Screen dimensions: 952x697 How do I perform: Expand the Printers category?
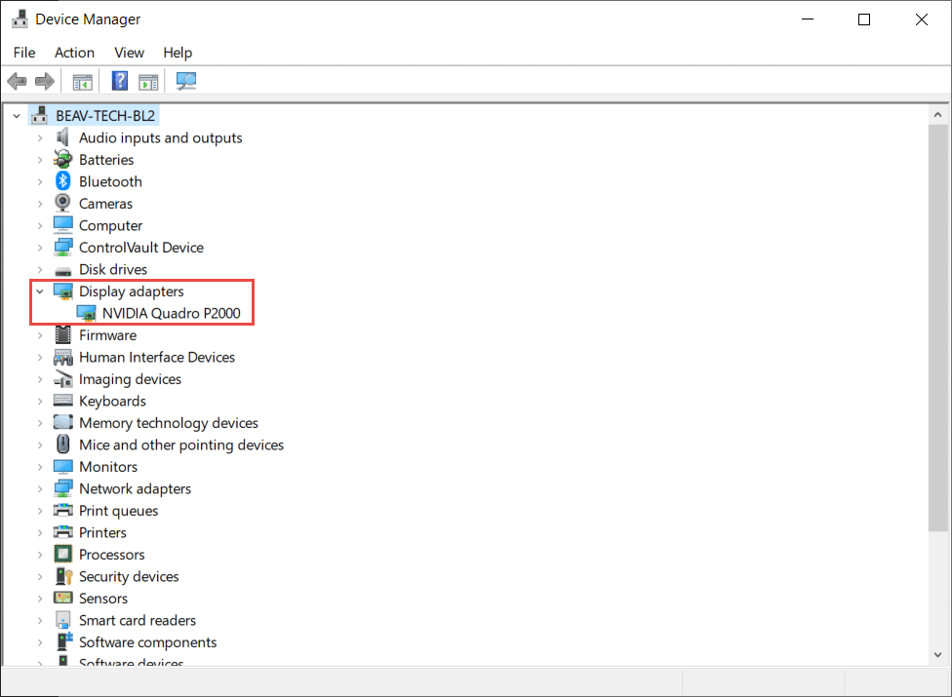(x=40, y=532)
